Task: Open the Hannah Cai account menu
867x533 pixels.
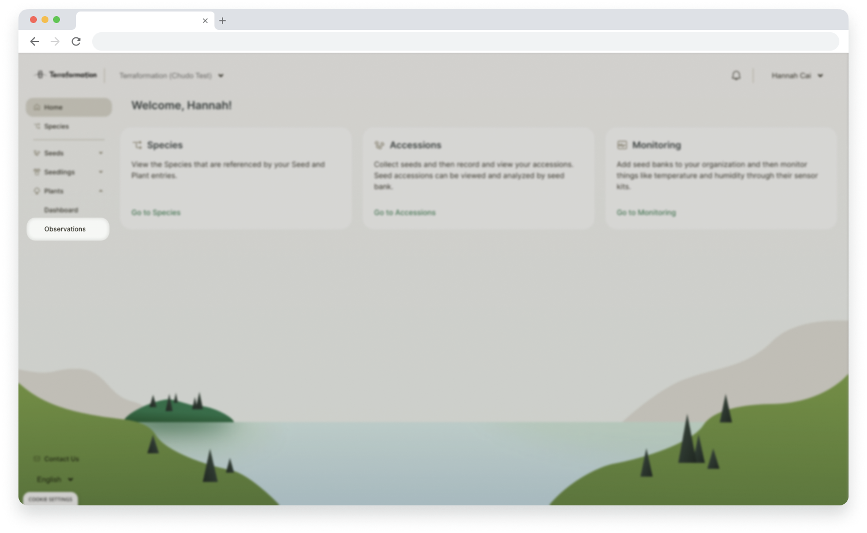Action: pos(797,75)
